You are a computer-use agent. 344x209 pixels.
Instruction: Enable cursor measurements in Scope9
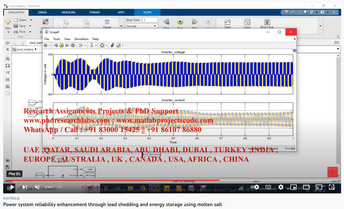pyautogui.click(x=92, y=45)
